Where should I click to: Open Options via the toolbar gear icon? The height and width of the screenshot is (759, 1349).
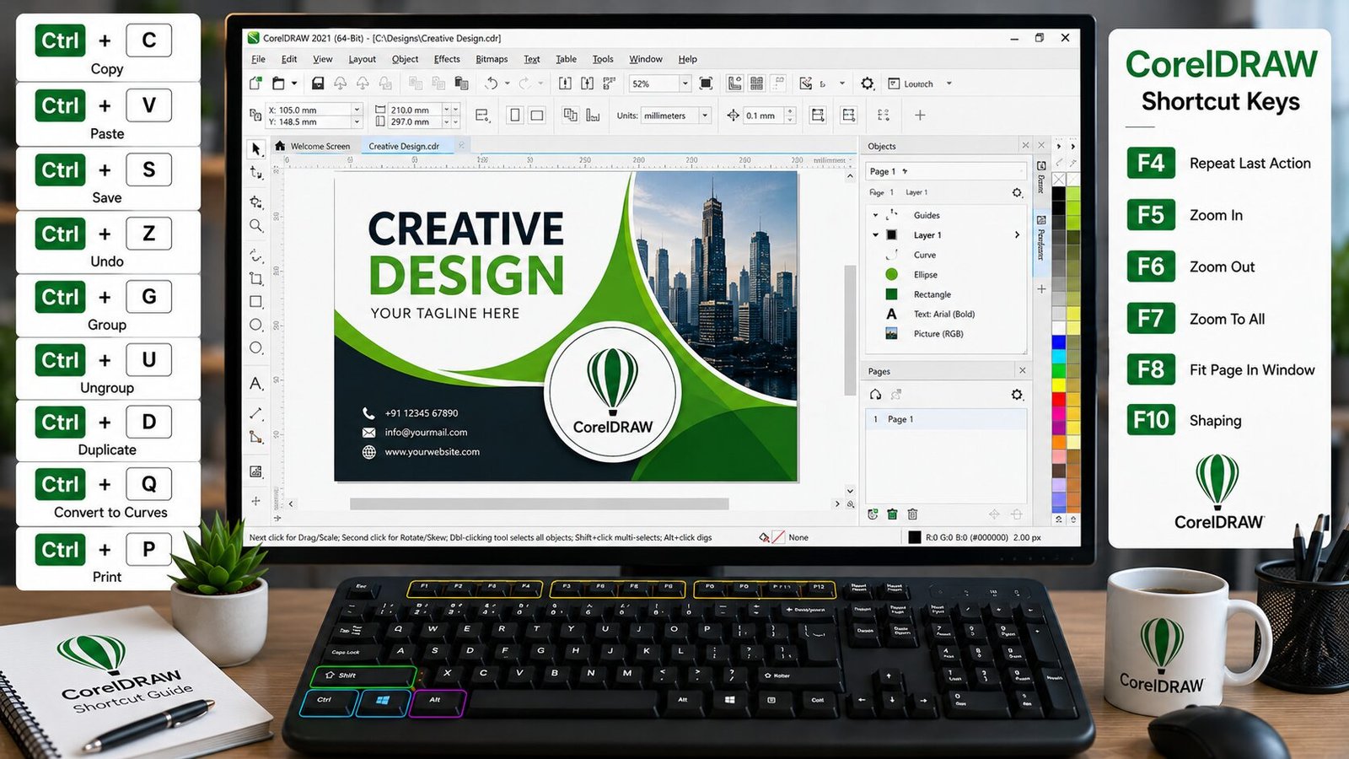(x=868, y=83)
